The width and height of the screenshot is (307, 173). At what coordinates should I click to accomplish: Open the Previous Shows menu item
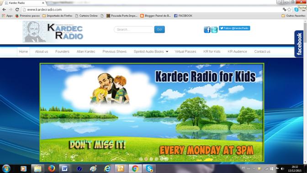click(x=114, y=52)
